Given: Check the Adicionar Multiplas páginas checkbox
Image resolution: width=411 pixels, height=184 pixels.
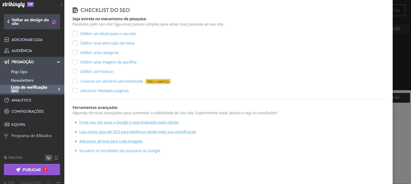Looking at the screenshot, I should coord(75,91).
